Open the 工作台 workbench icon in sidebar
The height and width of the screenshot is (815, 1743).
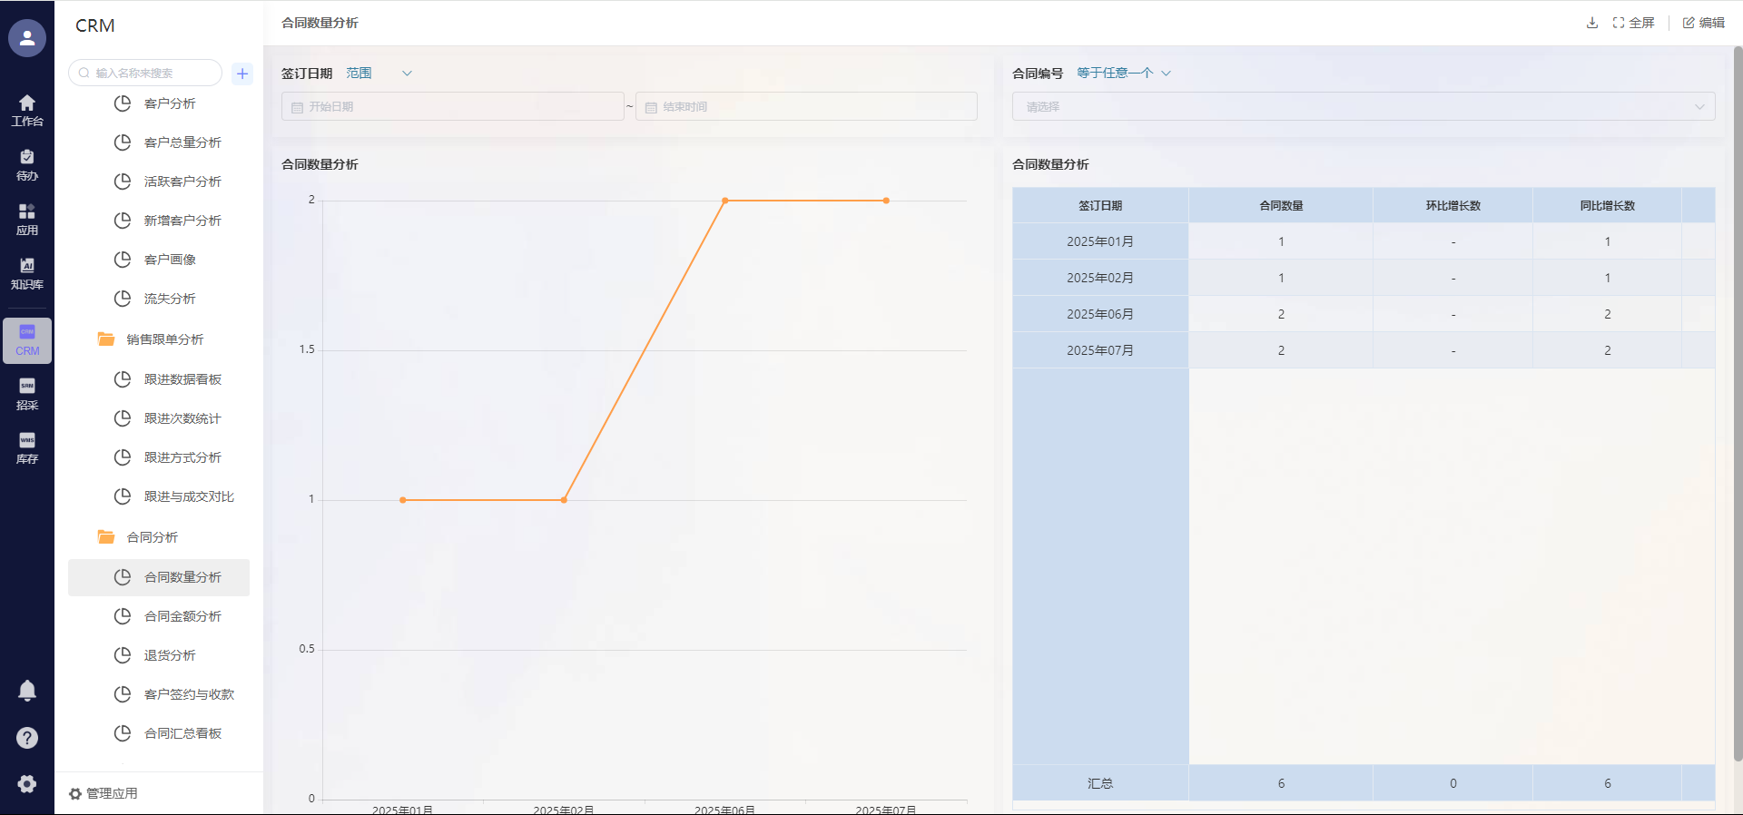[27, 110]
